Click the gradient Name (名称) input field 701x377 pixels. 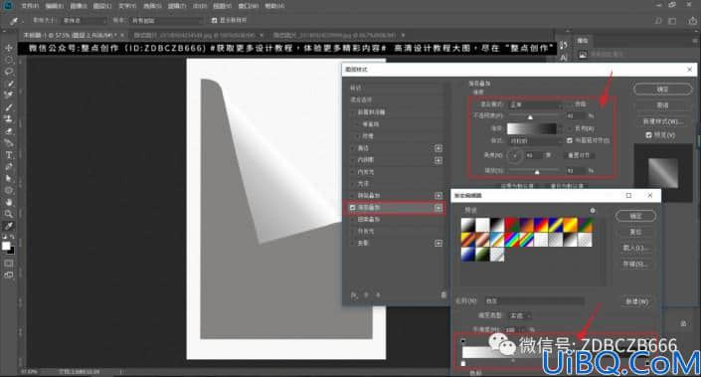[x=534, y=301]
